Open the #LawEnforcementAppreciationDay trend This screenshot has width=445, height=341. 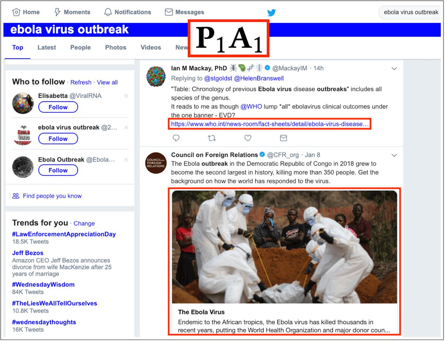click(64, 234)
